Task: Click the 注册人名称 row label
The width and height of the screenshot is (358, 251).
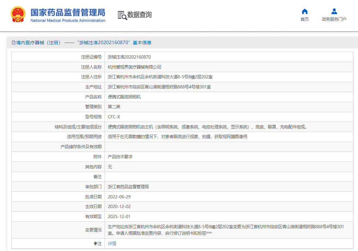Action: [91, 67]
